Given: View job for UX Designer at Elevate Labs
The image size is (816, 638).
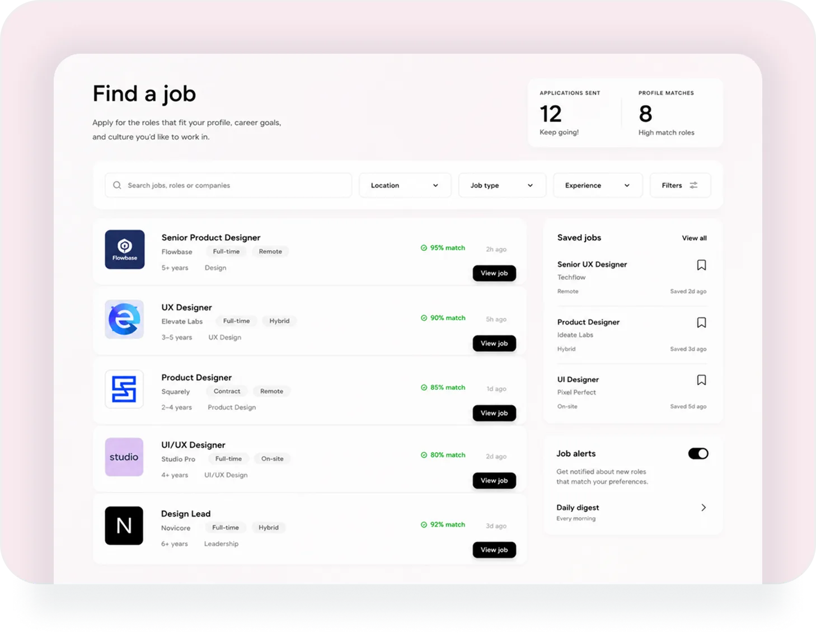Looking at the screenshot, I should click(x=494, y=344).
